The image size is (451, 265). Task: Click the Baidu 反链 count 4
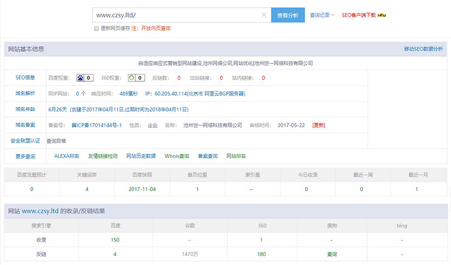click(115, 254)
